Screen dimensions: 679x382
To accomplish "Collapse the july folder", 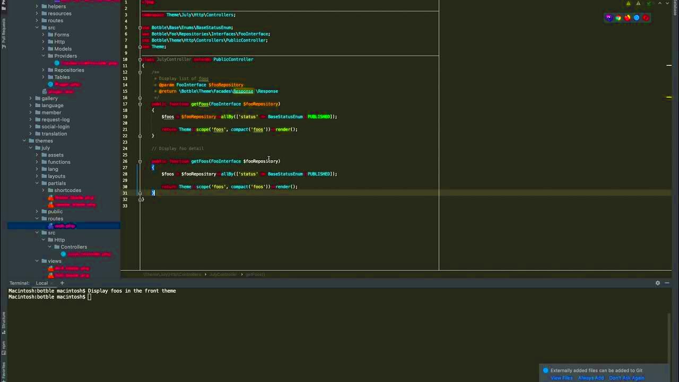I will click(x=31, y=148).
